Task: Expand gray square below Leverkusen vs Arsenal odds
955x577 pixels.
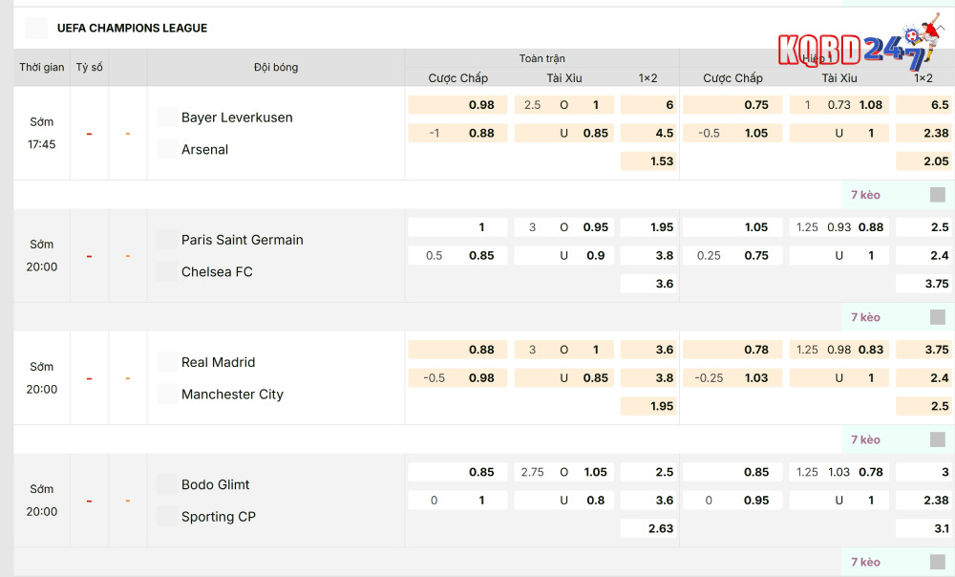Action: click(938, 195)
